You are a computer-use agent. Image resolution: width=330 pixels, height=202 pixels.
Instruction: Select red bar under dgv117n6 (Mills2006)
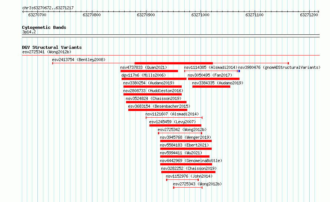point(154,79)
